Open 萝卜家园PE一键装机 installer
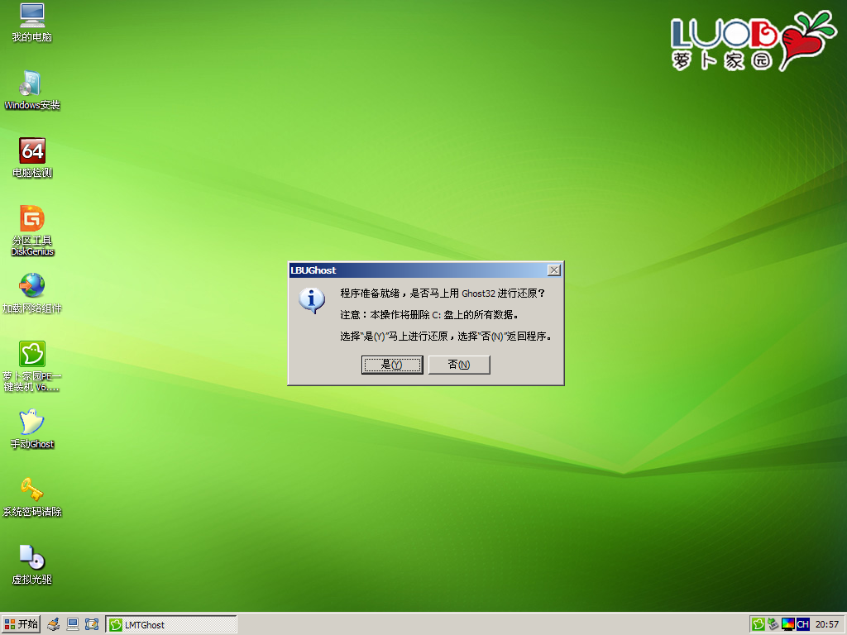Screen dimensions: 847x635 coord(31,357)
